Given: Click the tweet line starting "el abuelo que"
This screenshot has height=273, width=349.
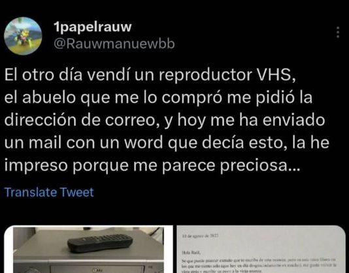Looking at the screenshot, I should coord(158,98).
